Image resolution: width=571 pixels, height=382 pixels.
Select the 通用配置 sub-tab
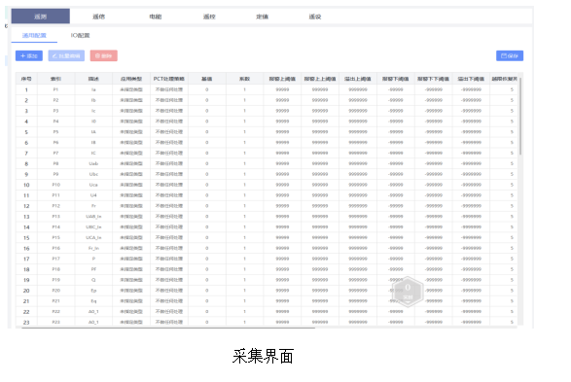tap(34, 35)
